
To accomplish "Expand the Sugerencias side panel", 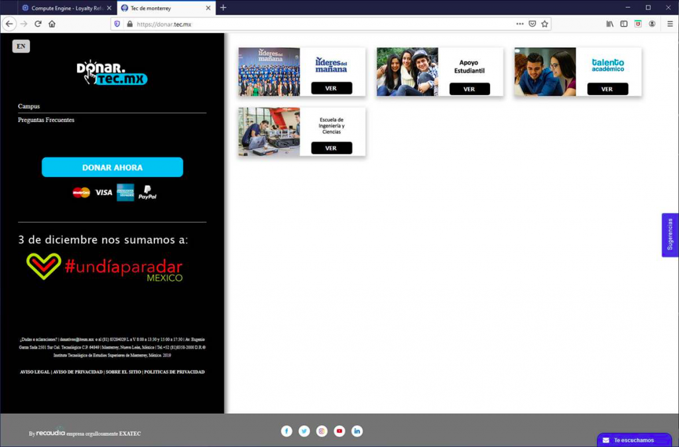I will pos(670,235).
